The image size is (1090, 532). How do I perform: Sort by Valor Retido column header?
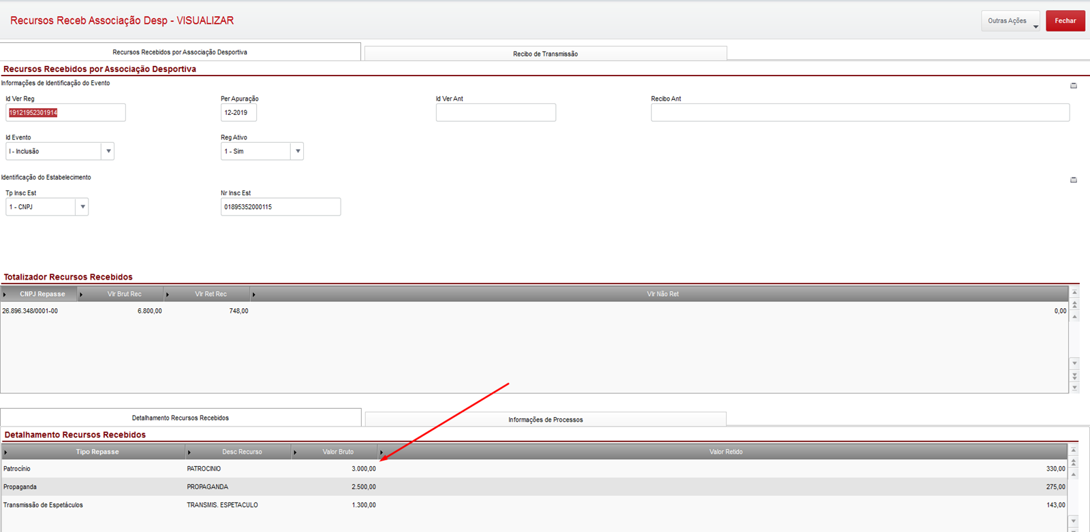coord(723,452)
